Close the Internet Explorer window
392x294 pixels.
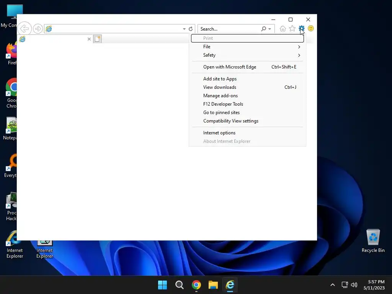point(308,20)
